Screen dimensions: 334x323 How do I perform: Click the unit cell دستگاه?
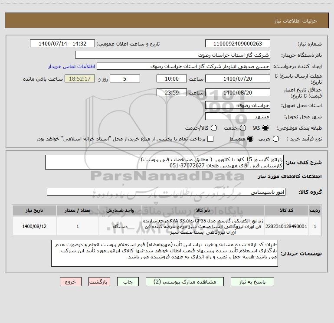pos(120,226)
